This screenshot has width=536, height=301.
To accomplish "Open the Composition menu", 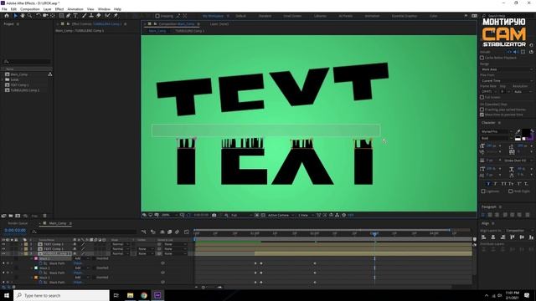I will 30,9.
